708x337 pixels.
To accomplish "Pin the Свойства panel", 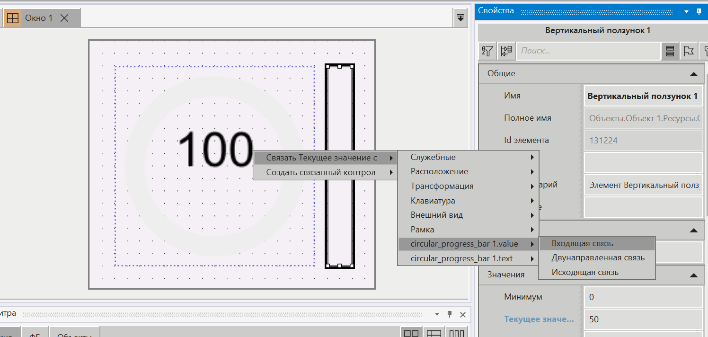I will [699, 11].
